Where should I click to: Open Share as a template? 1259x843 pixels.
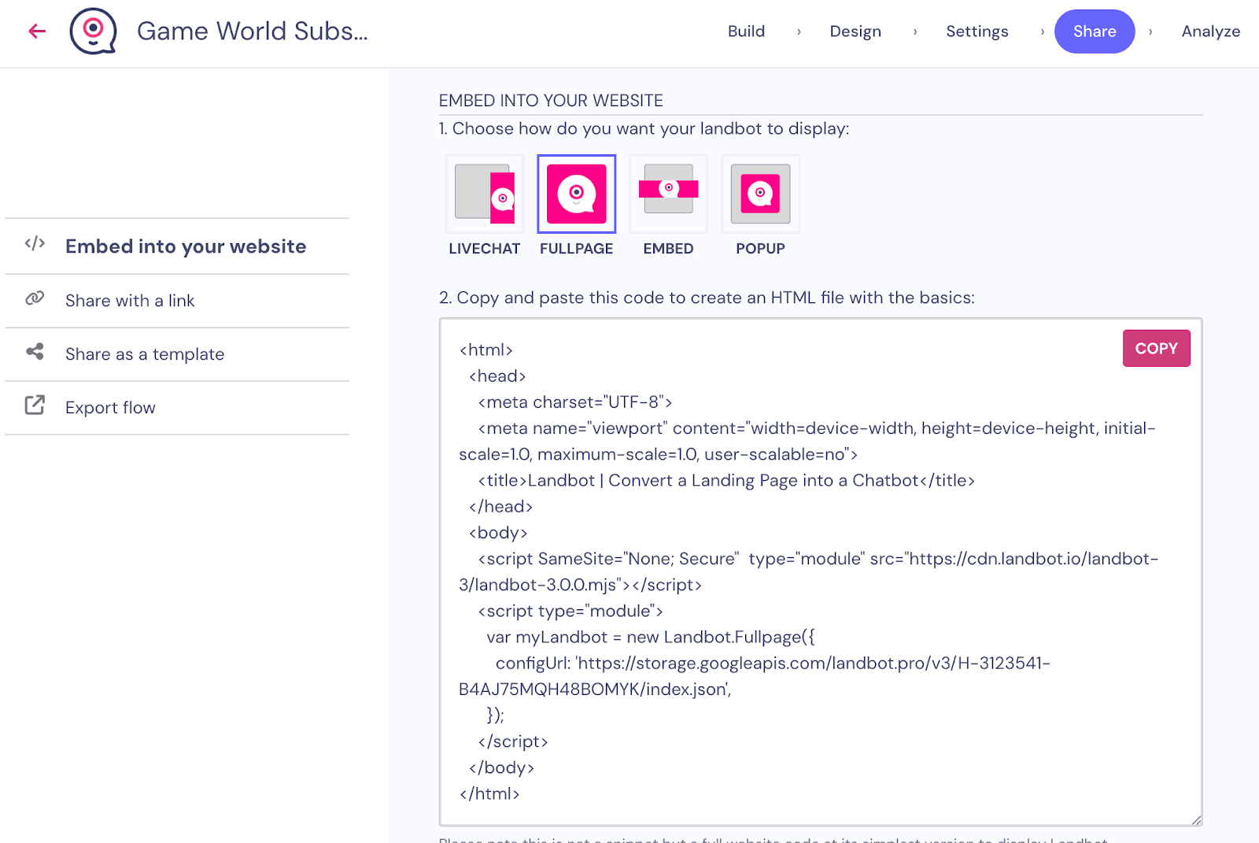(x=177, y=354)
